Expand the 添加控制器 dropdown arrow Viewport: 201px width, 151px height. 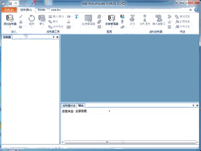click(10, 27)
